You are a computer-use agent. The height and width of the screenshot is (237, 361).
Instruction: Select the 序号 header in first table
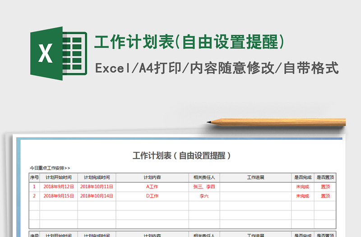click(34, 178)
